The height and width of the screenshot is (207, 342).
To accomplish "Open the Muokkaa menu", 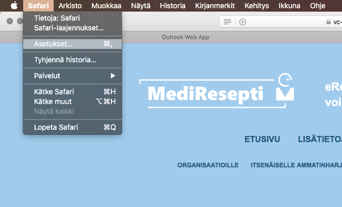I will [x=106, y=6].
